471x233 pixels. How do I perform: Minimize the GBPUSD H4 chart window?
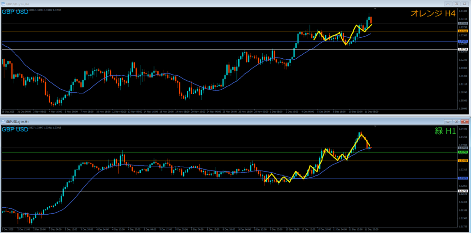coord(448,4)
